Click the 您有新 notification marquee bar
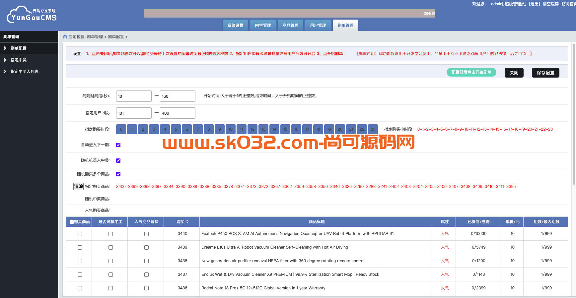The width and height of the screenshot is (576, 298). pos(290,13)
